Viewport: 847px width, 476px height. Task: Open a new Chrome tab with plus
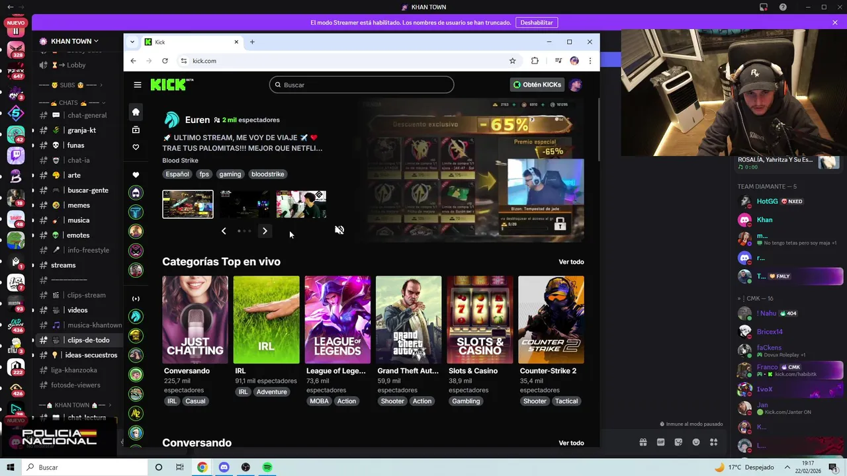(252, 42)
